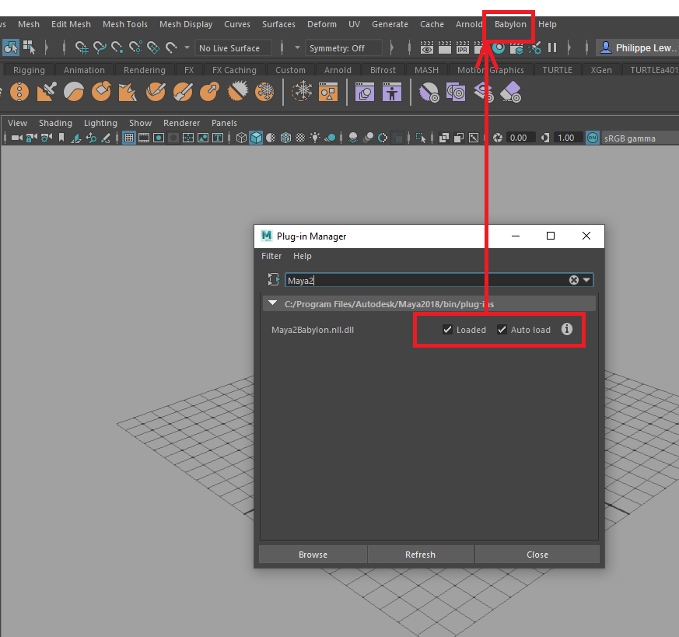679x637 pixels.
Task: Uncheck Loaded for Maya2Babylon.nll.dll
Action: click(x=448, y=330)
